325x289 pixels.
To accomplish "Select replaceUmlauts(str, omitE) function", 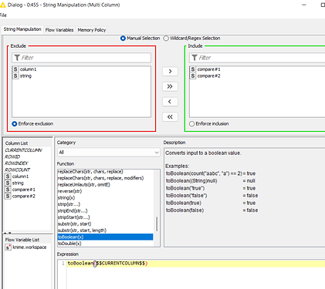I will [84, 185].
